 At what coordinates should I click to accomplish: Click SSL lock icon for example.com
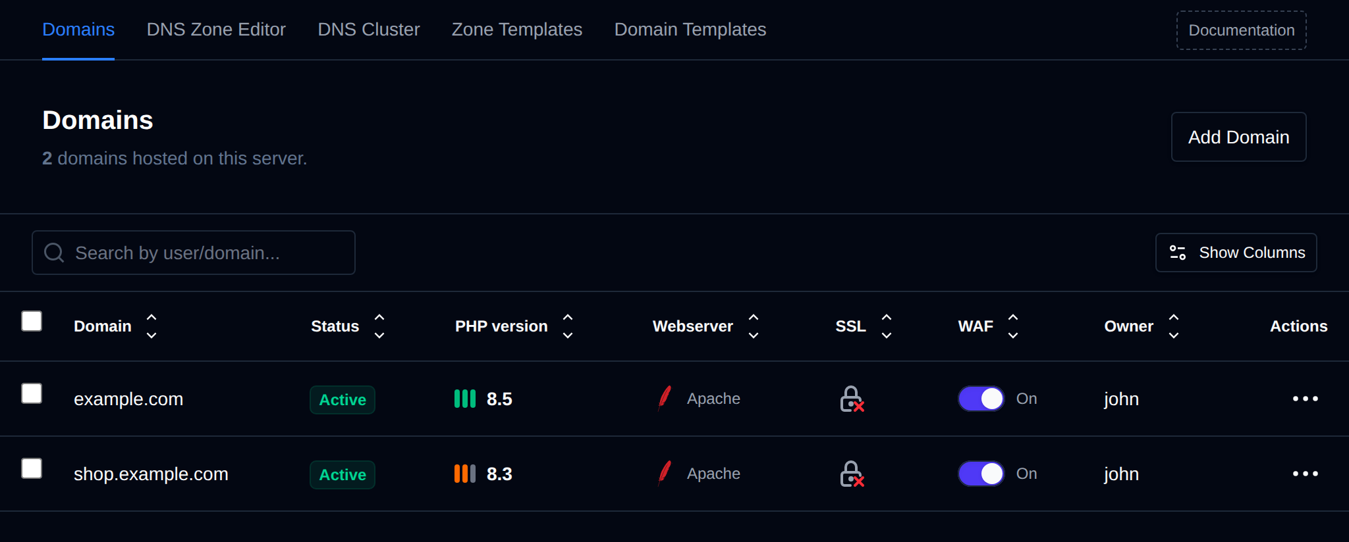click(x=852, y=399)
